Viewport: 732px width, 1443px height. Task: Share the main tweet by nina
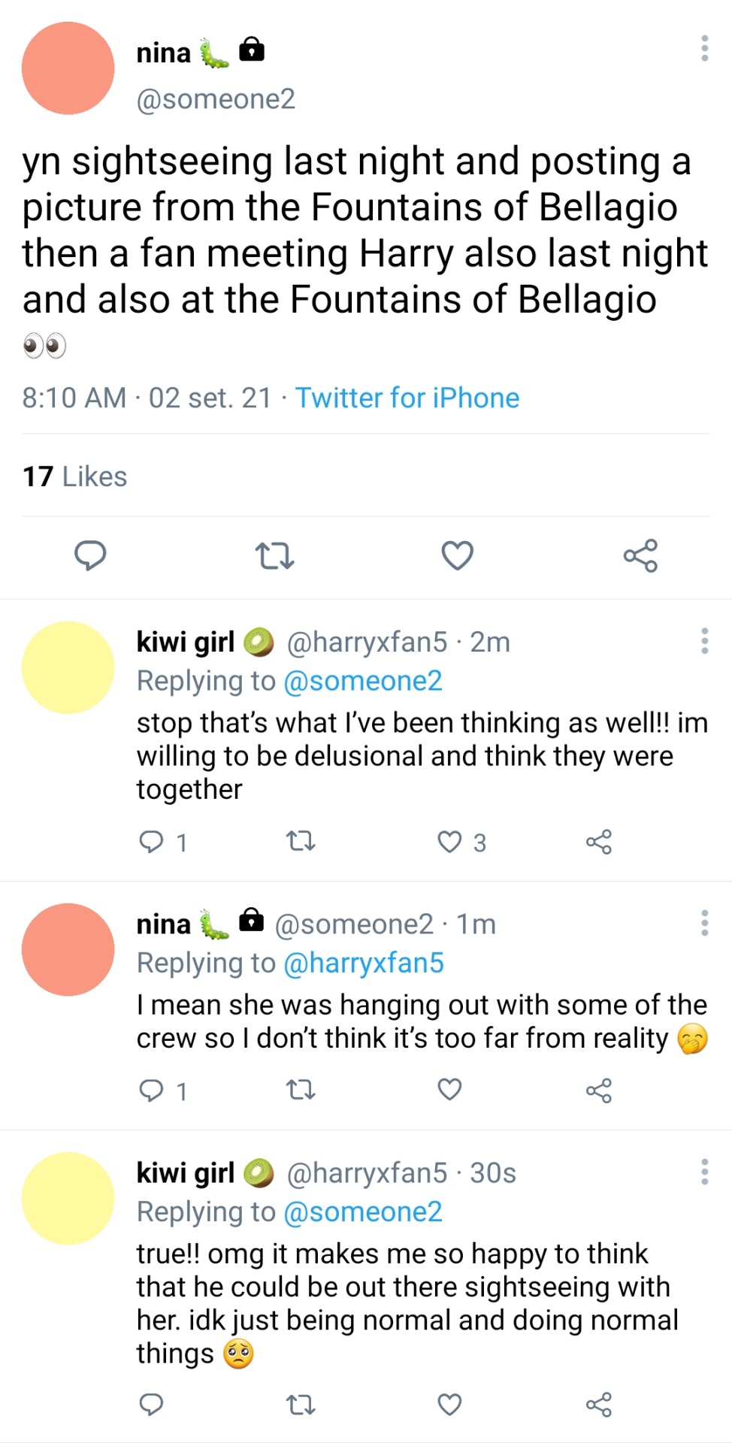[640, 556]
